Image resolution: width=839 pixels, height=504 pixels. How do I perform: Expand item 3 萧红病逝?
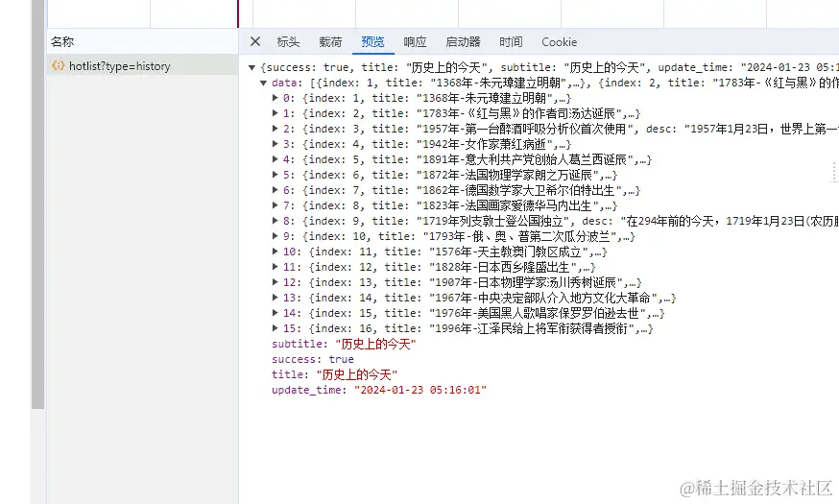click(276, 144)
